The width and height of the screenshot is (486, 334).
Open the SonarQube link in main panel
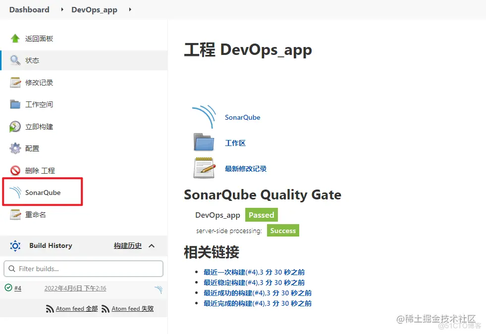coord(242,117)
